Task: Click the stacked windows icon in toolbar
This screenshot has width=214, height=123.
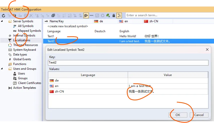Action: click(53, 15)
